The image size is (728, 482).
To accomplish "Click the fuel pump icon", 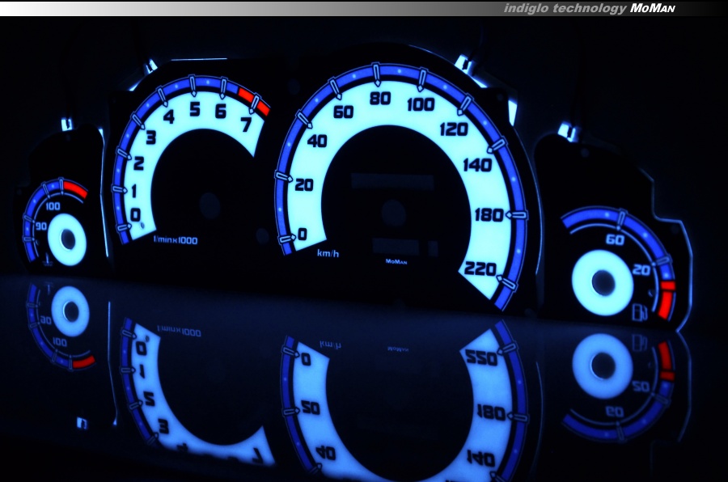I will coord(639,311).
